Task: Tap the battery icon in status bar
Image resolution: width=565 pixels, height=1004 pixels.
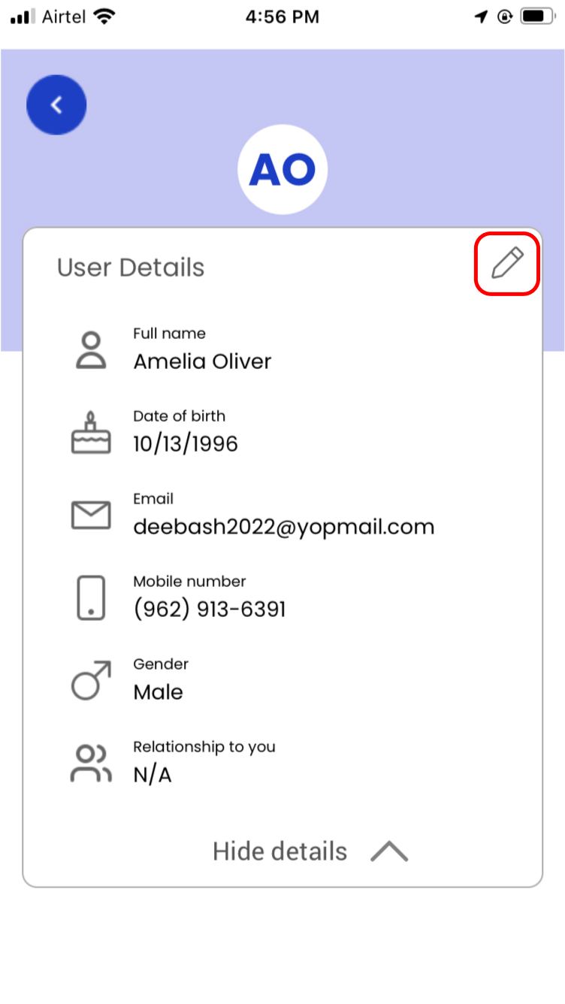Action: pyautogui.click(x=538, y=17)
